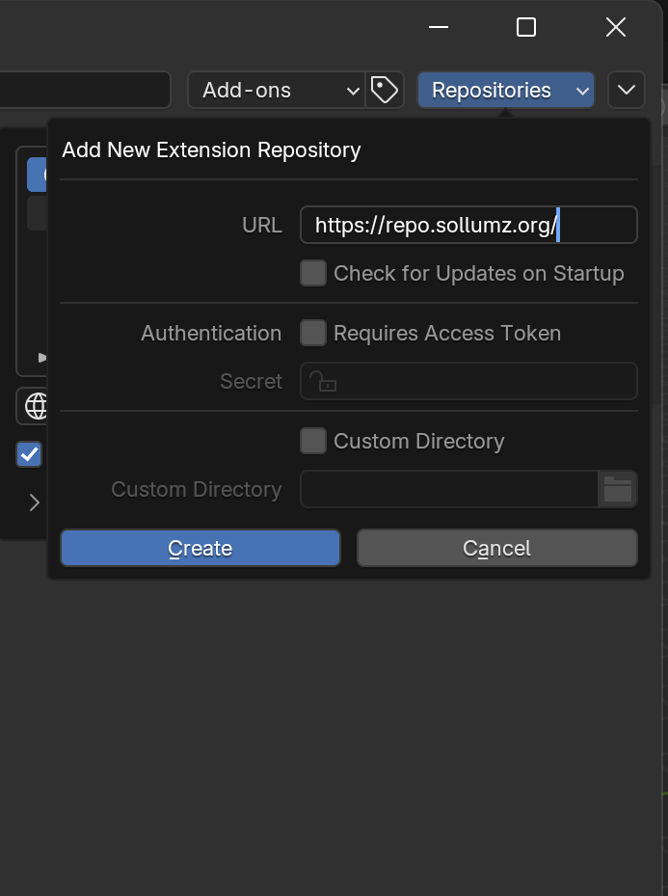Click the tag filter icon
This screenshot has width=668, height=896.
click(x=385, y=91)
